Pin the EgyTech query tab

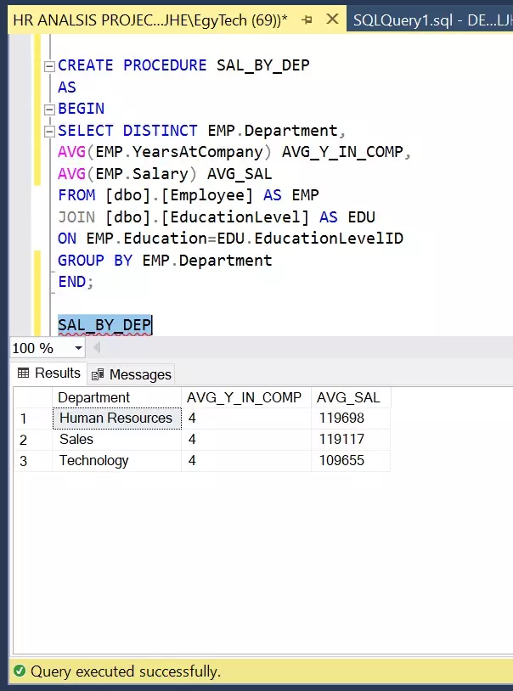tap(307, 19)
